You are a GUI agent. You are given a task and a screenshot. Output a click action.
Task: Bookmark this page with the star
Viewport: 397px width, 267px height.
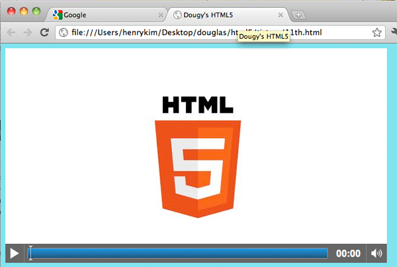[x=376, y=32]
